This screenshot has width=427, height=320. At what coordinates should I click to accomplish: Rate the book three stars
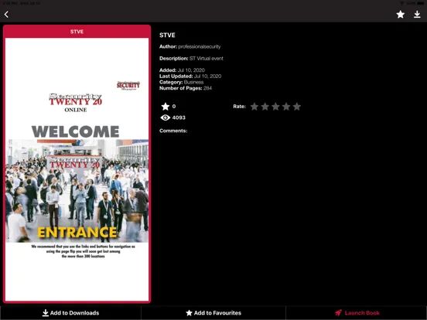275,107
